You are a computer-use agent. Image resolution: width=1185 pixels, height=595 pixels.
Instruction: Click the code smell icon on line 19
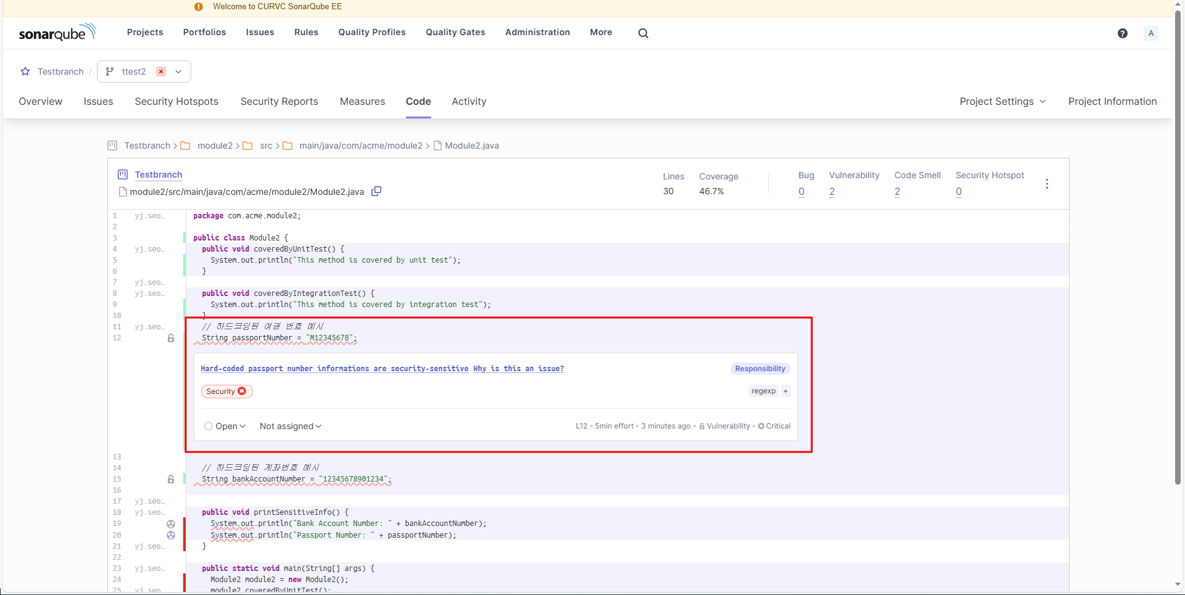[x=171, y=523]
